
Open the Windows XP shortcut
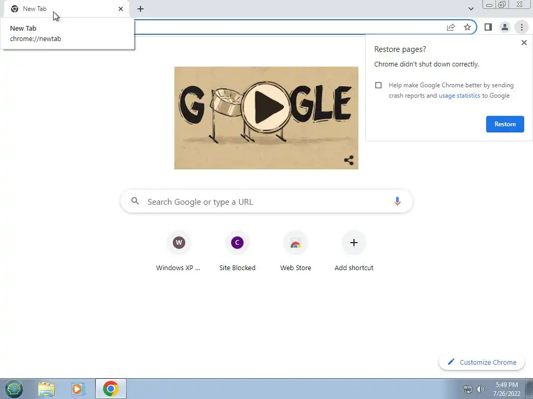(179, 251)
